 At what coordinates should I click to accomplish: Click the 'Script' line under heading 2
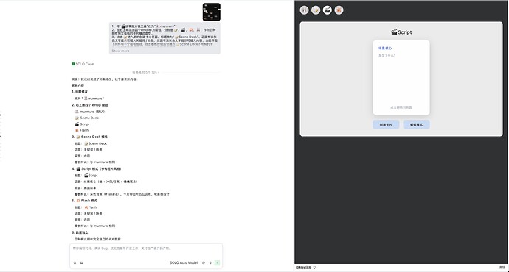point(82,124)
